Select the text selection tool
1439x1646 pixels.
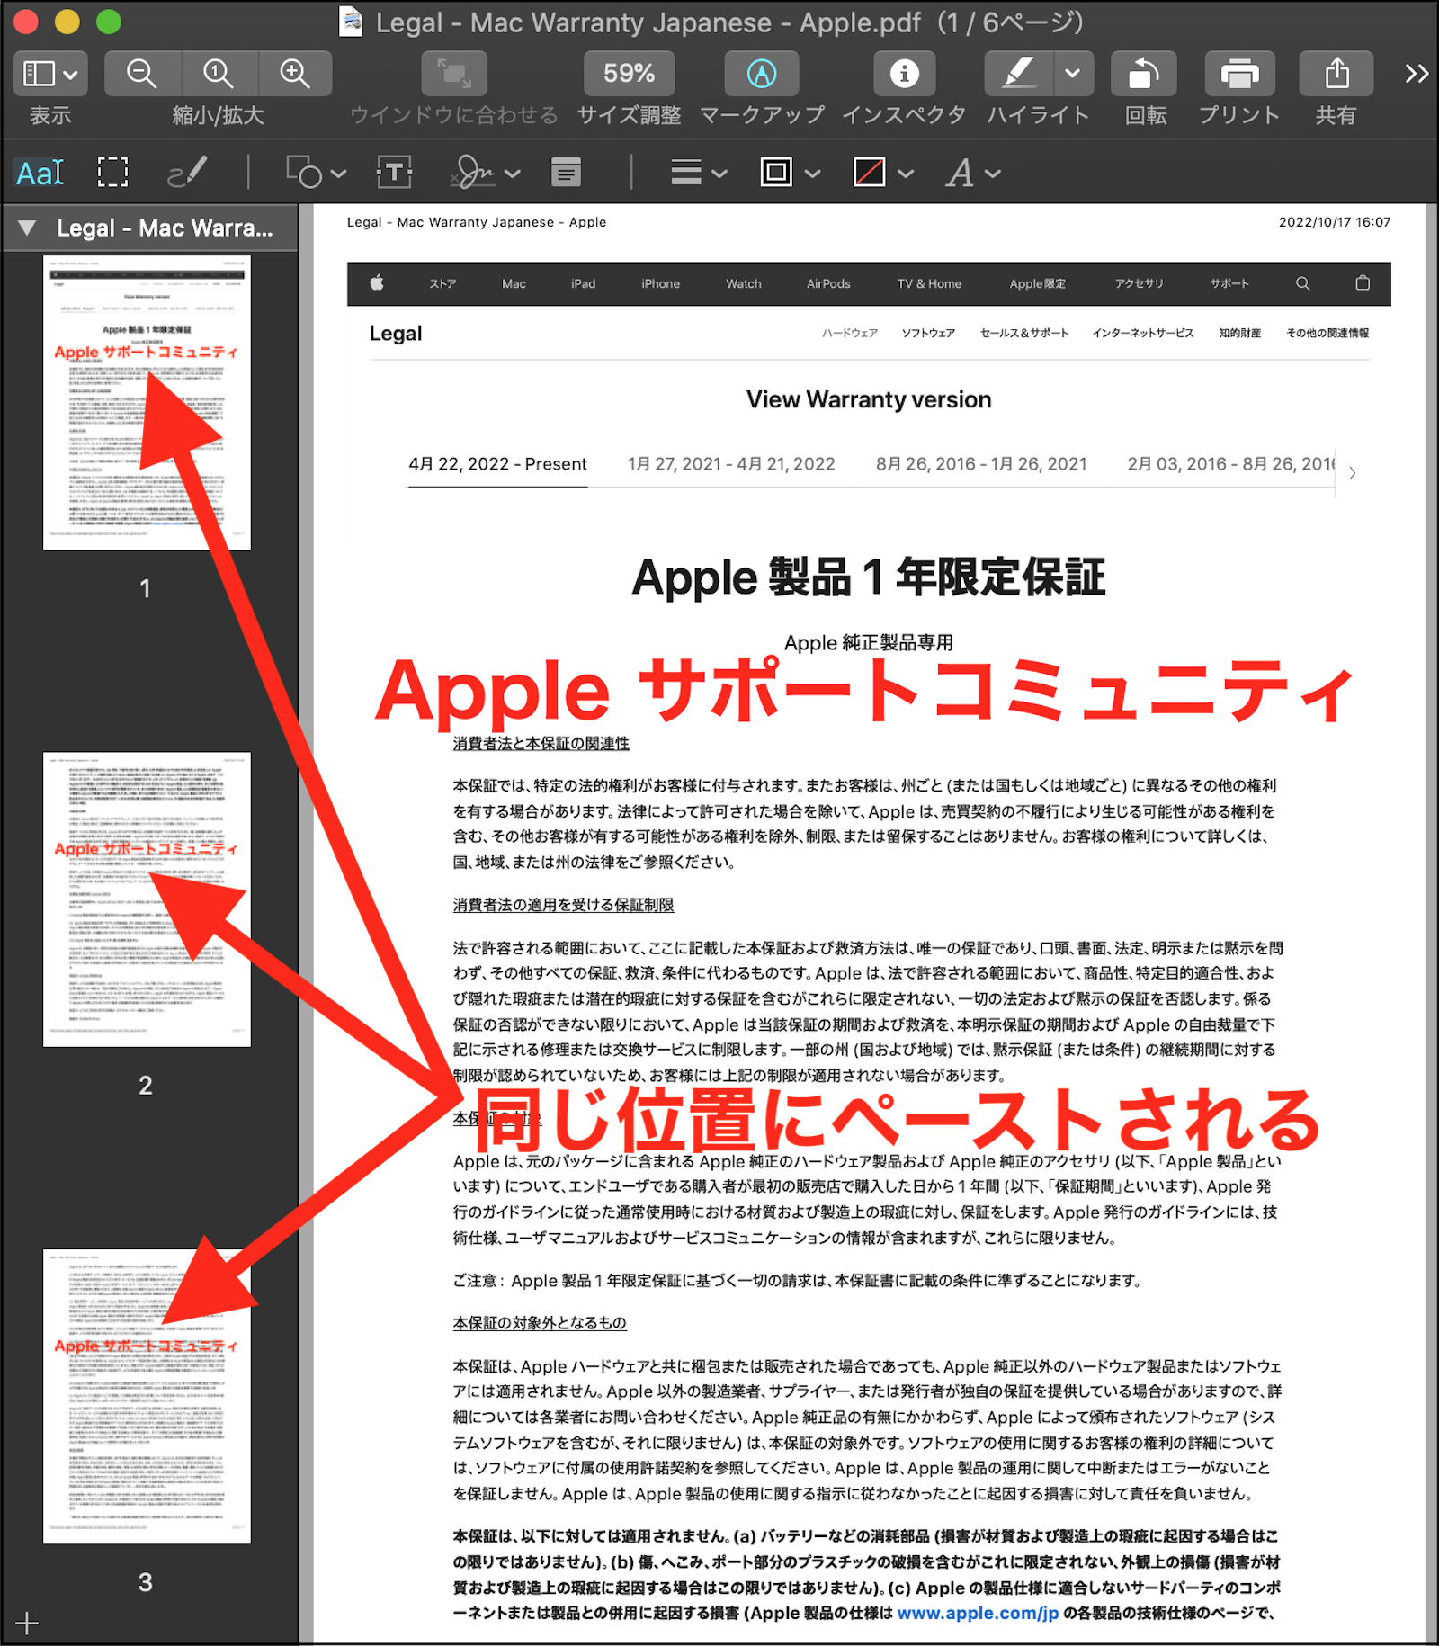[40, 172]
